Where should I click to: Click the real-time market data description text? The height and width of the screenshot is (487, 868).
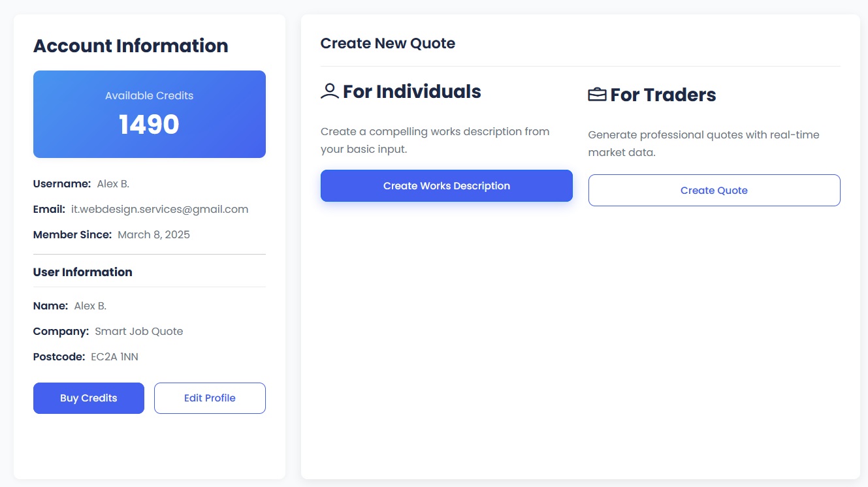click(703, 144)
